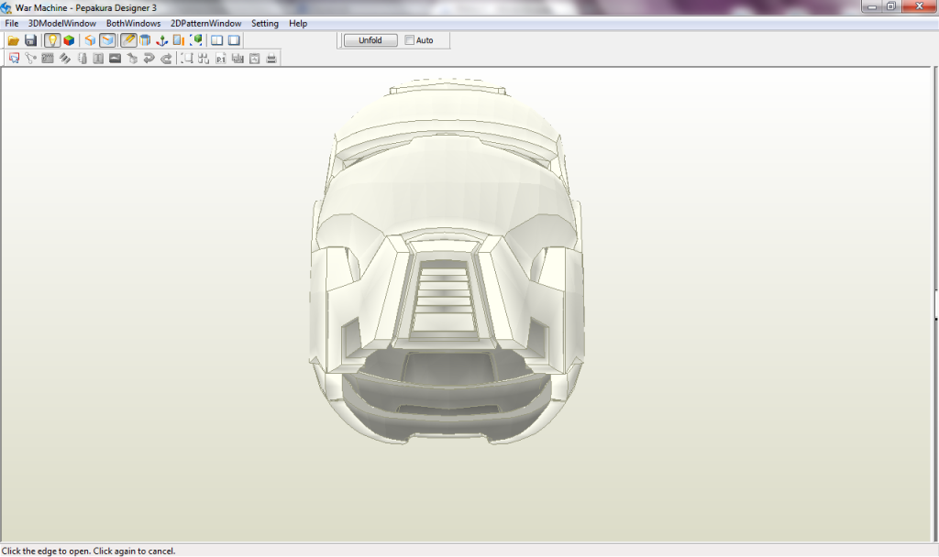Click the open box with arrow icon

tap(132, 59)
